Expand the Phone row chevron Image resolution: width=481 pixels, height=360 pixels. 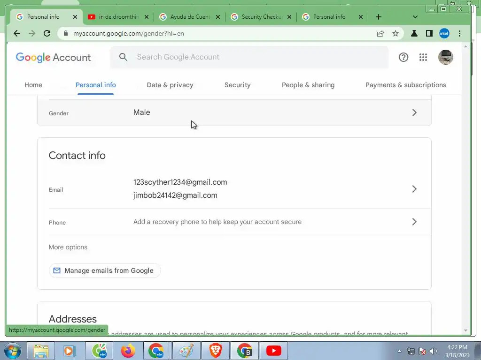point(414,222)
